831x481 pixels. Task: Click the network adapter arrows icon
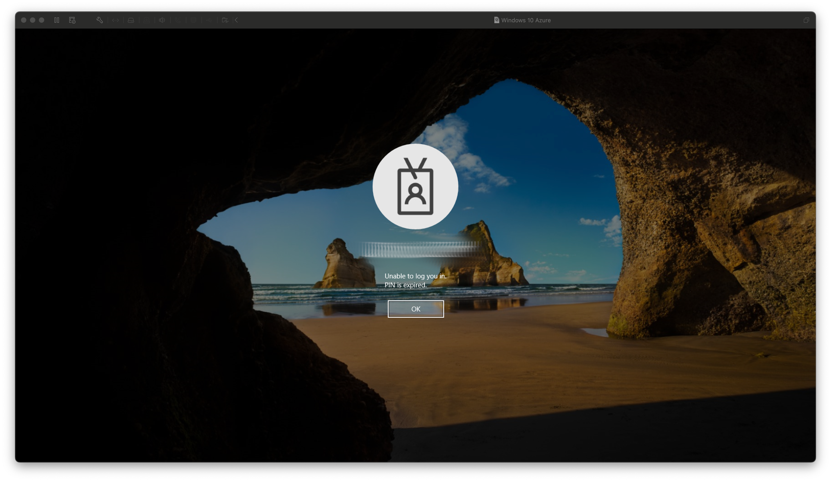(x=115, y=20)
